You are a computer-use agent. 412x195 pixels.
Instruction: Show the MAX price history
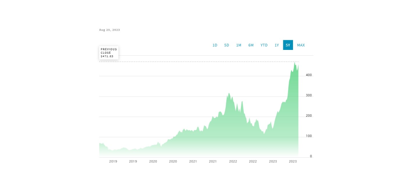301,45
